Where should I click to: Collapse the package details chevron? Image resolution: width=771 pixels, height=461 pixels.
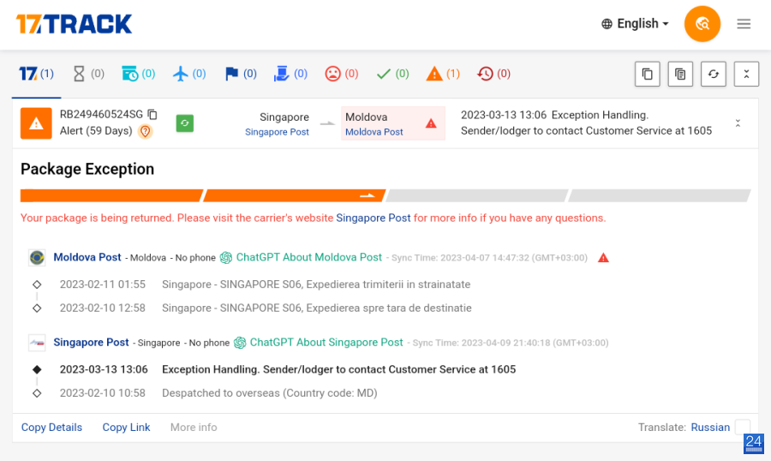738,123
